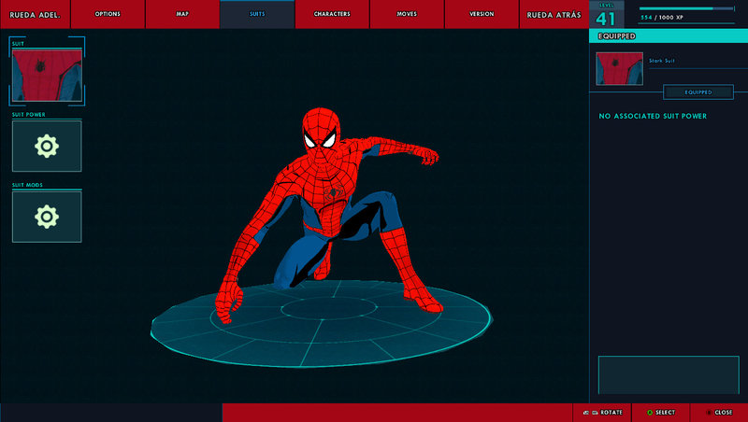Image resolution: width=748 pixels, height=422 pixels.
Task: Open the Version tab
Action: click(482, 14)
